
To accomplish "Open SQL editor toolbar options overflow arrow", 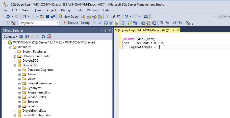I will pos(192,23).
